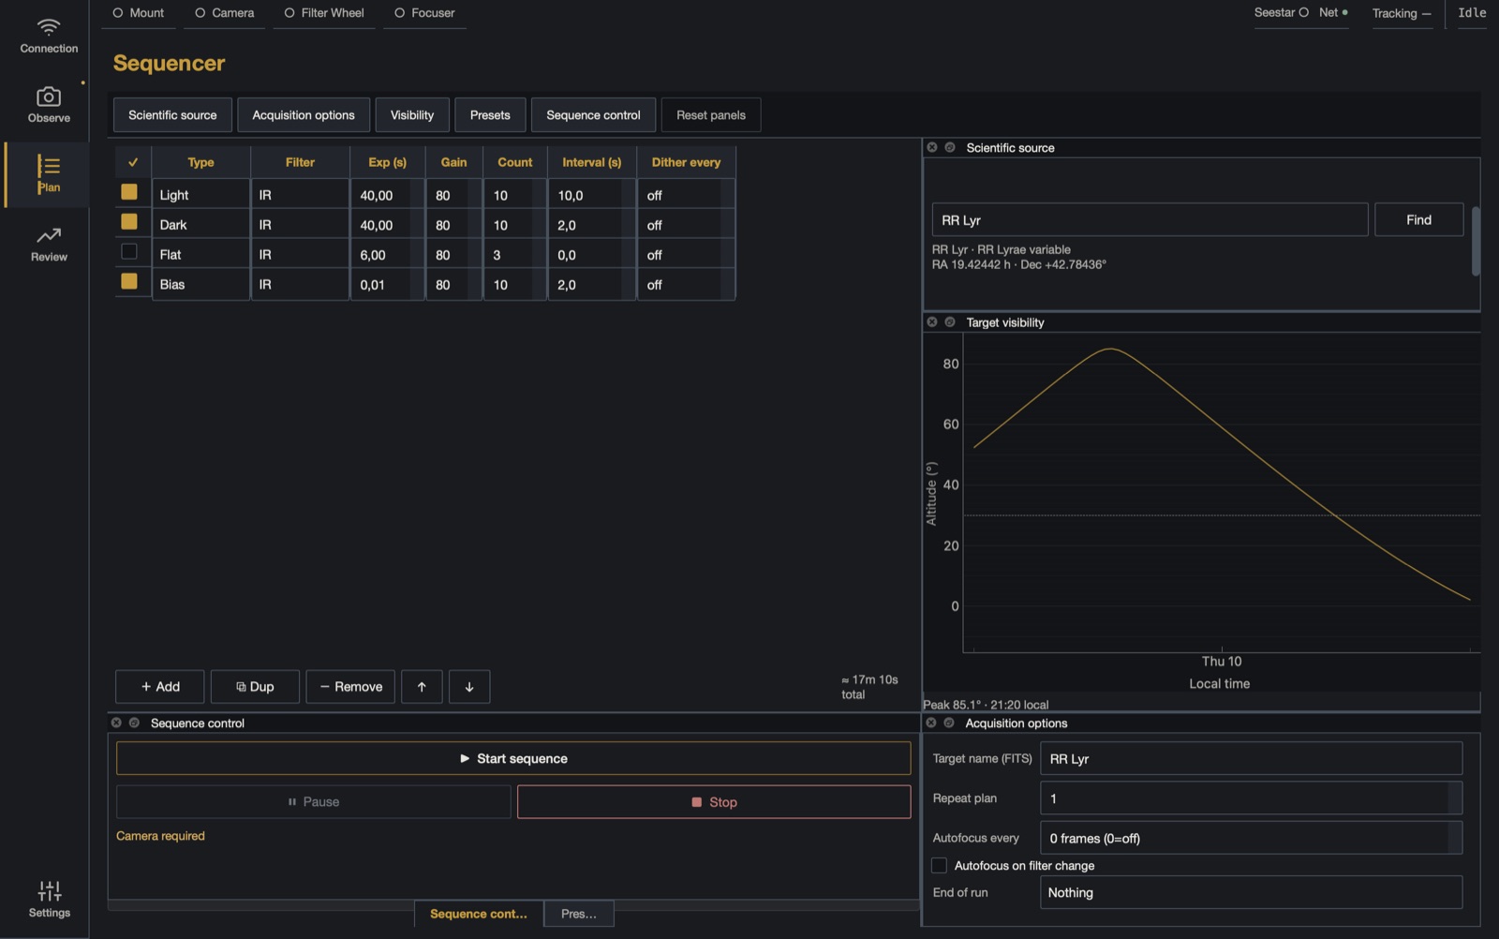The image size is (1499, 939).
Task: Click the Acquisition options panel float icon
Action: 949,723
